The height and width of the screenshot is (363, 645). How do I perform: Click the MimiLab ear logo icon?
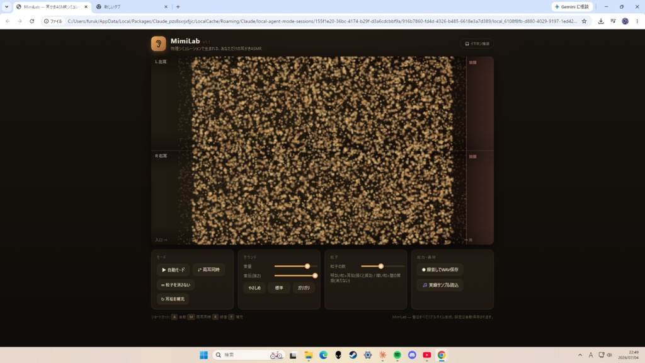(158, 43)
